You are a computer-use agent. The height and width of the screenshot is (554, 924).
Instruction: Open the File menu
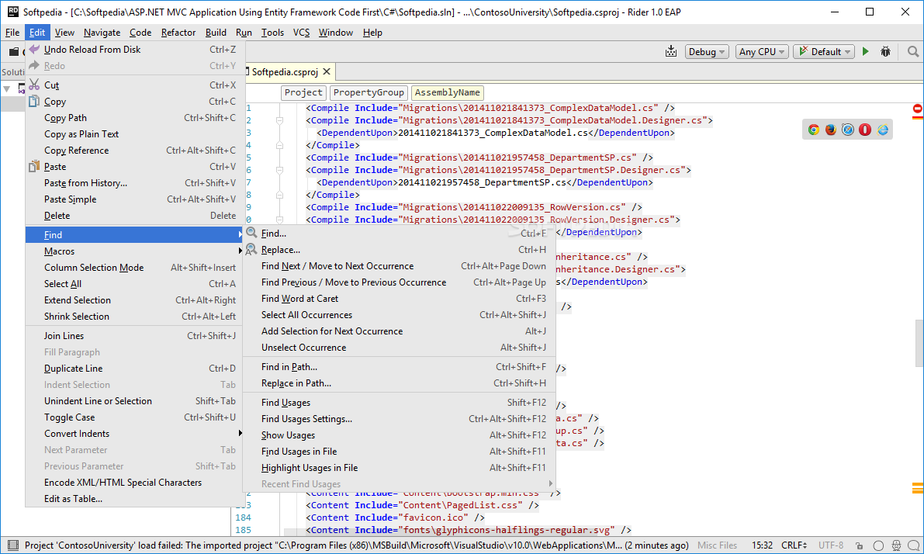(12, 33)
